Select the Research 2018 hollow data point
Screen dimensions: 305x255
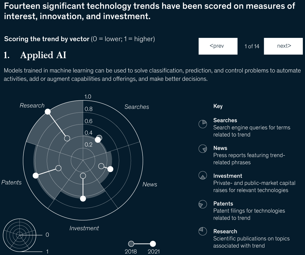(67, 138)
